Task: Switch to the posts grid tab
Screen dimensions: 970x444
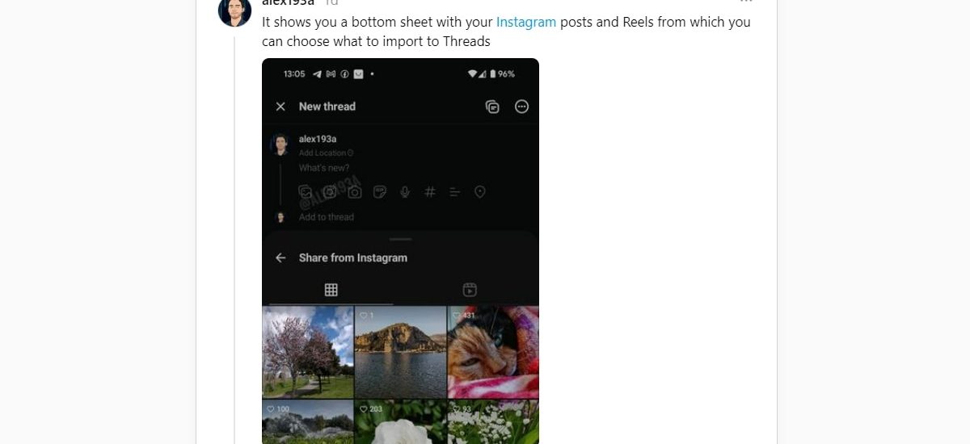Action: [x=331, y=290]
